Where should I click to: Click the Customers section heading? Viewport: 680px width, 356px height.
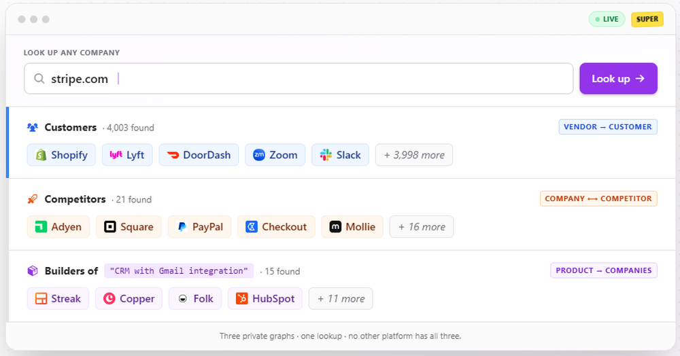[x=71, y=127]
